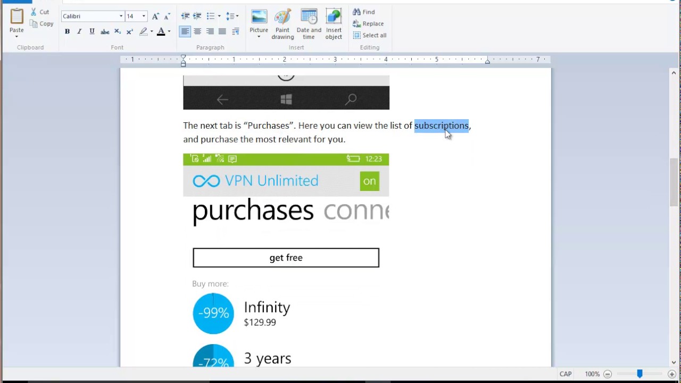681x383 pixels.
Task: Click the 'purchases' heading in the image
Action: [x=253, y=211]
